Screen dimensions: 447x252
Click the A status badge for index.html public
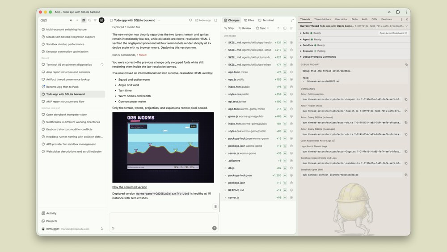coord(285,87)
